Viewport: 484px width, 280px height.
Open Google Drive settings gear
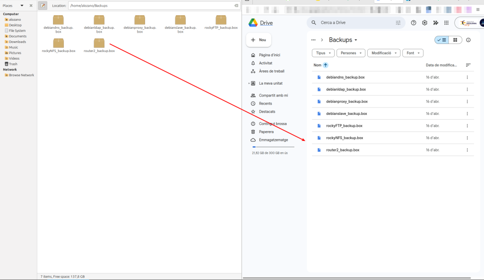click(424, 23)
